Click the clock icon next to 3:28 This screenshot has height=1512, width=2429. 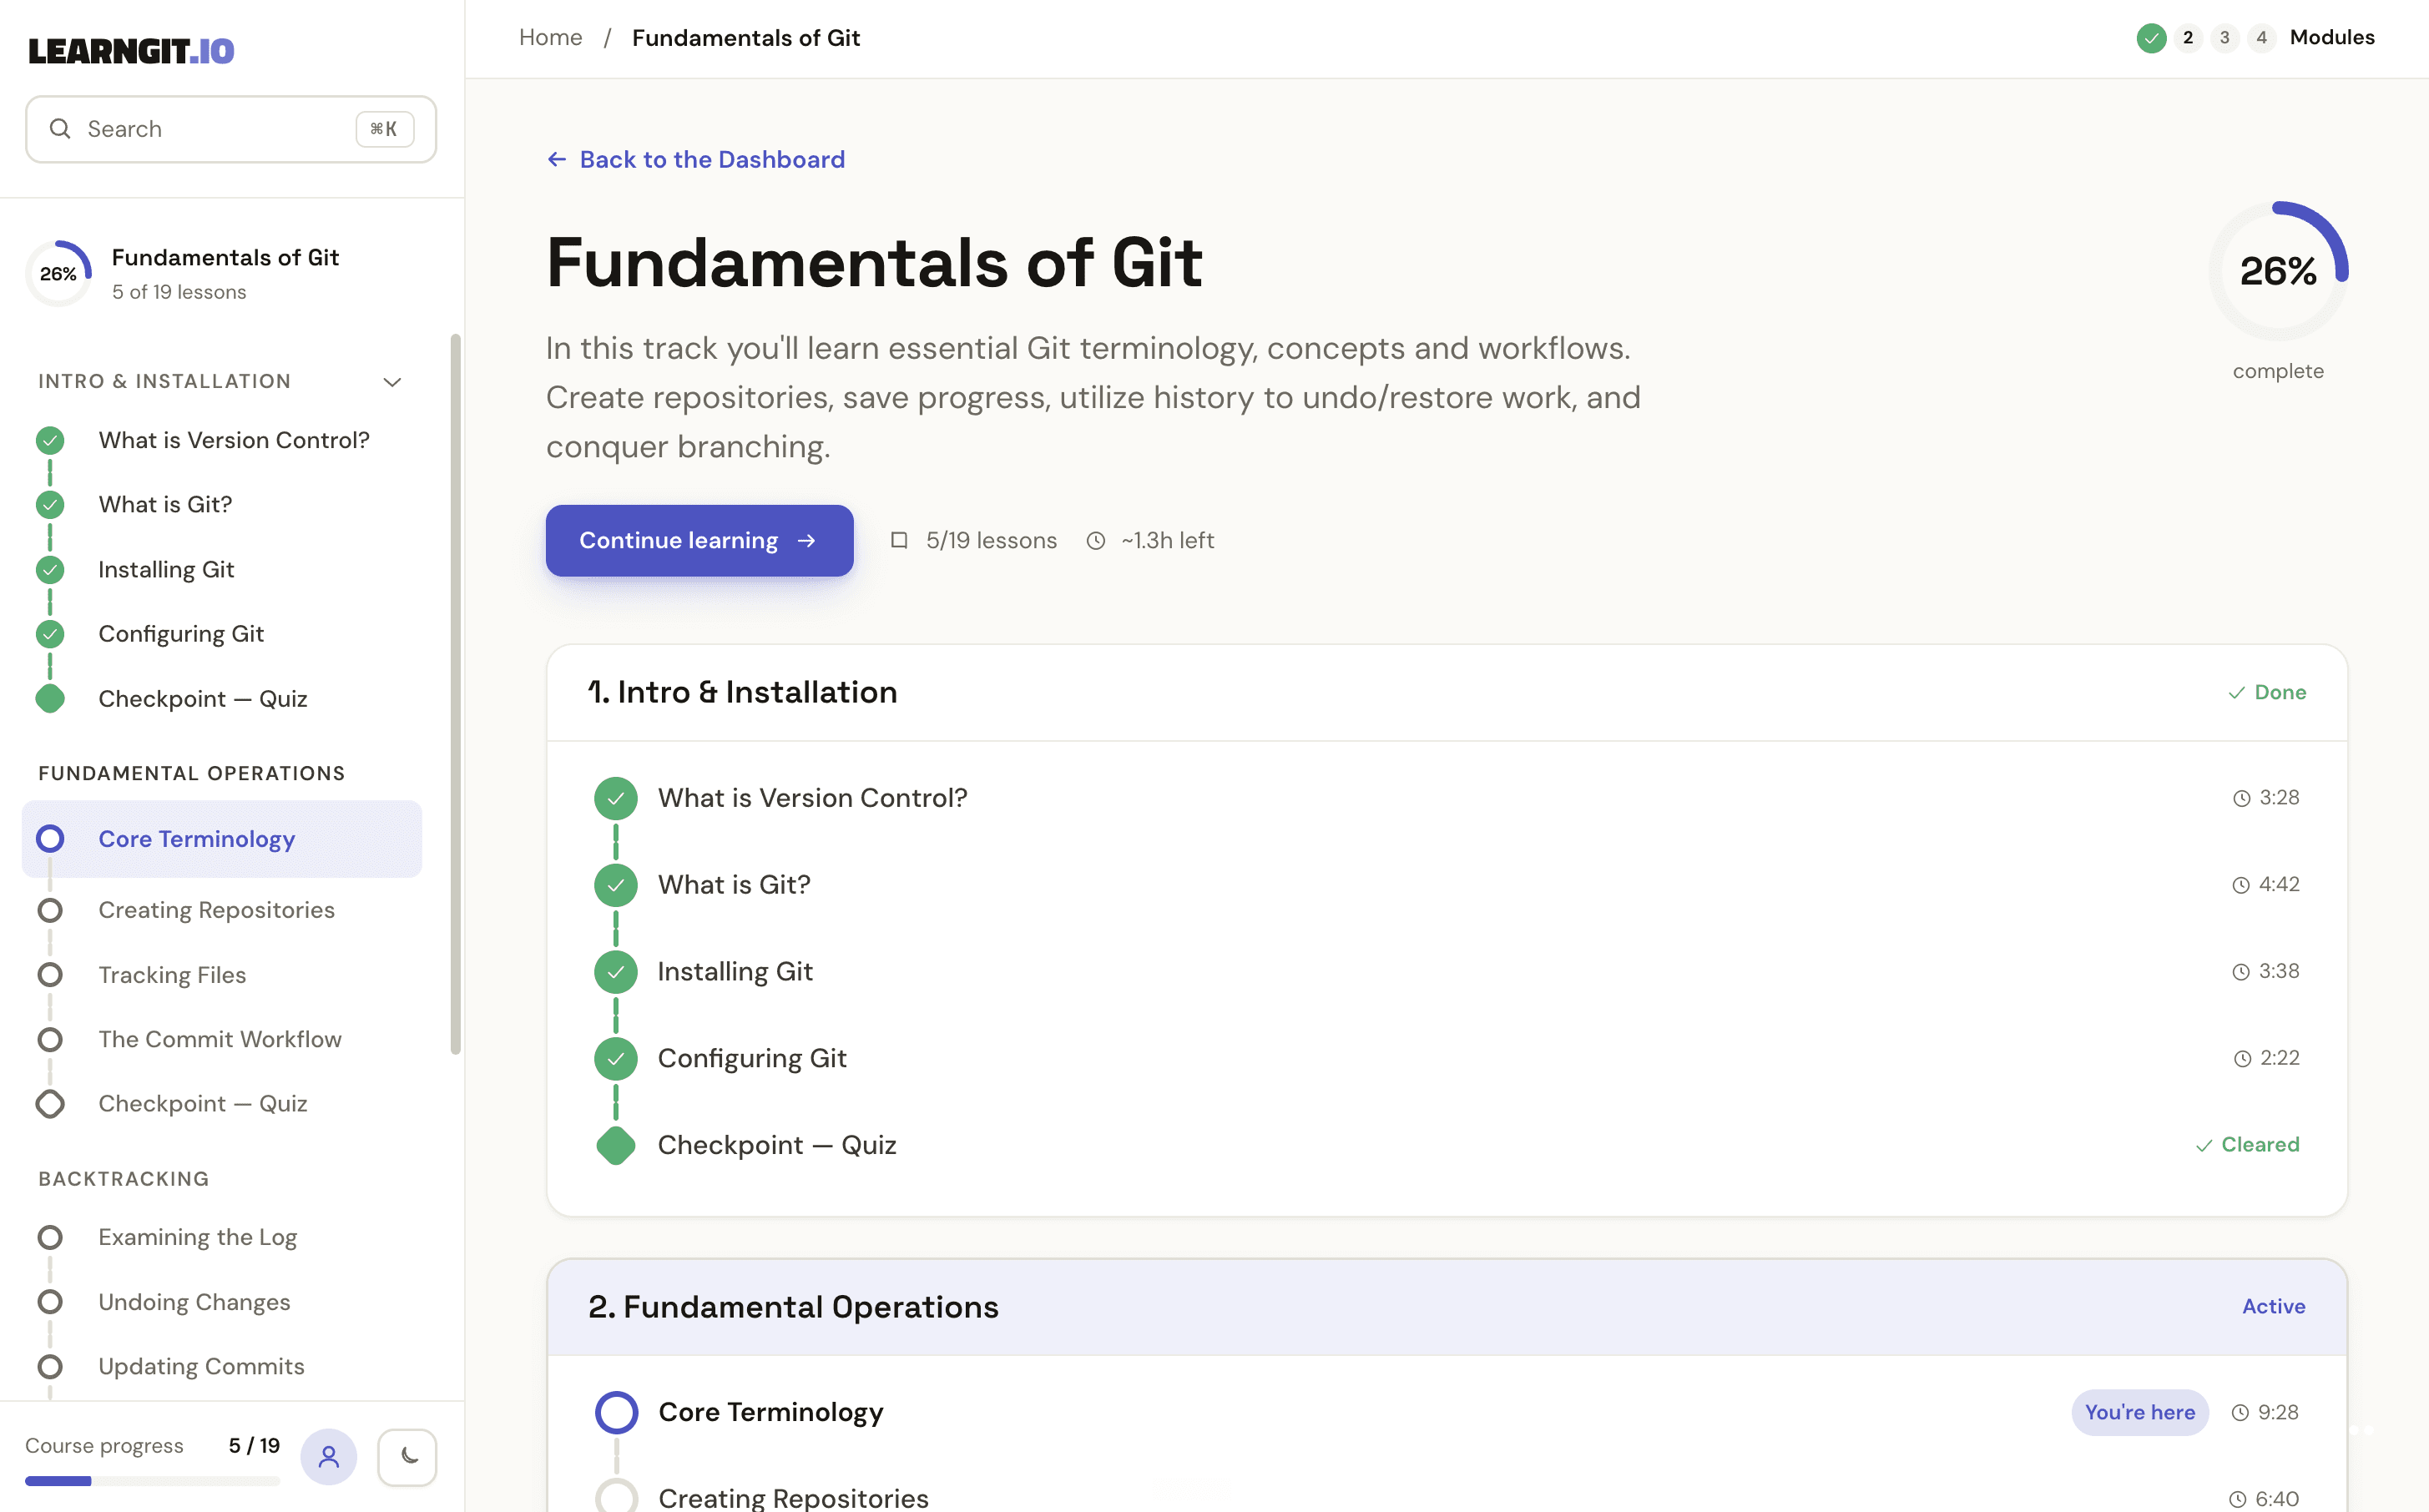pyautogui.click(x=2241, y=798)
